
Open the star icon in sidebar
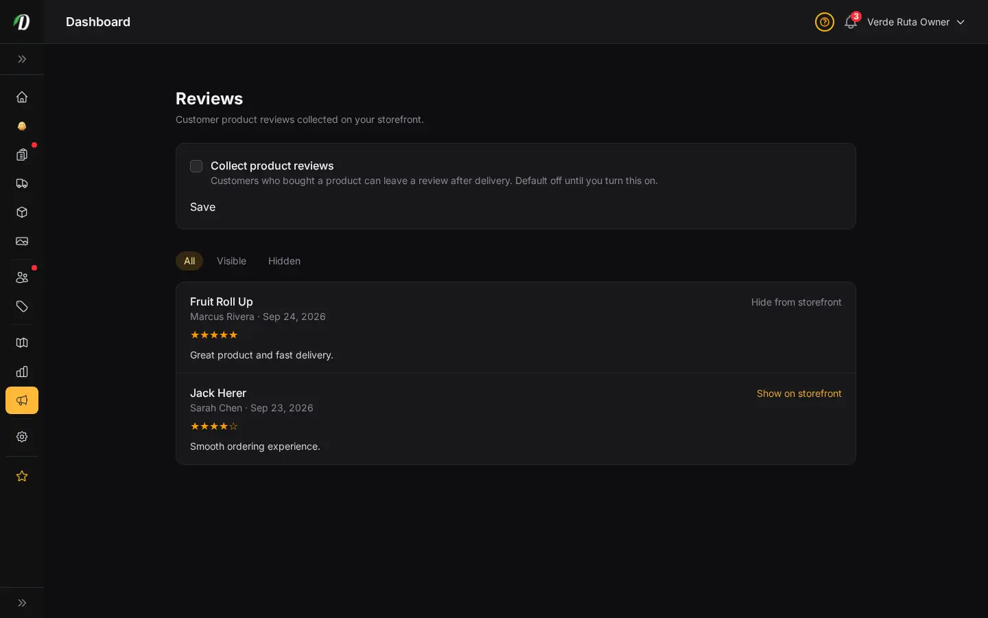22,476
